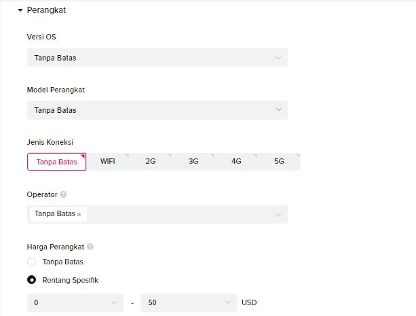Remove the Tanpa Batas operator tag
This screenshot has height=316, width=416.
79,215
